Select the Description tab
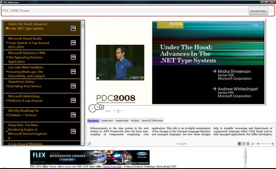 [93, 120]
